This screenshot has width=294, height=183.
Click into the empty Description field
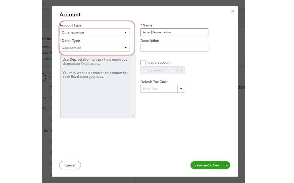coord(174,48)
